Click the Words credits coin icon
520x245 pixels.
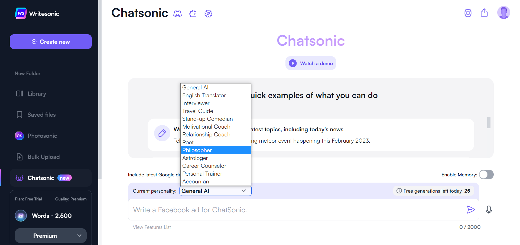tap(21, 216)
